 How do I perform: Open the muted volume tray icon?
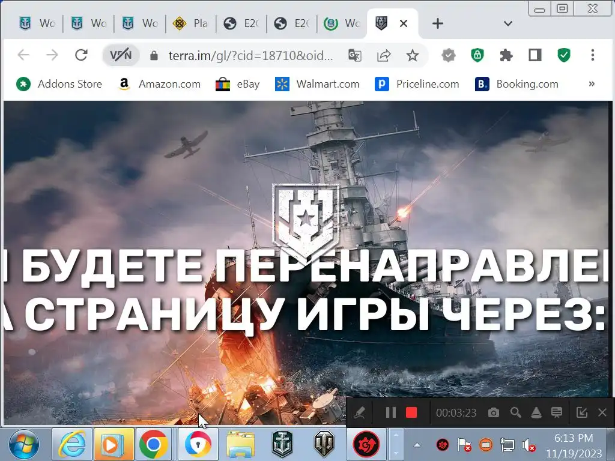[529, 445]
